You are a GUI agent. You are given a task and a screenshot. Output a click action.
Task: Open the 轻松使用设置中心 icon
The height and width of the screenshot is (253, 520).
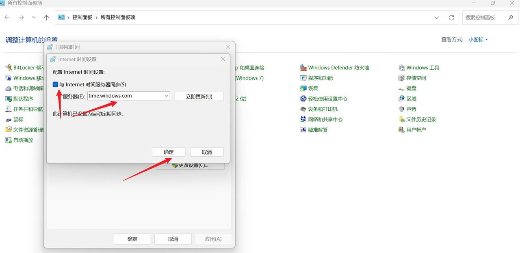click(x=303, y=99)
